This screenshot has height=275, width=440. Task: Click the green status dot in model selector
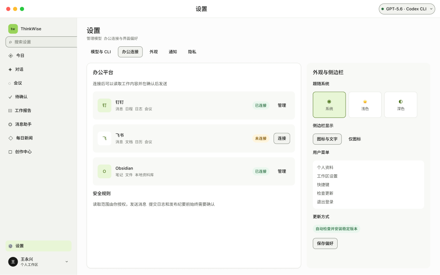point(382,9)
